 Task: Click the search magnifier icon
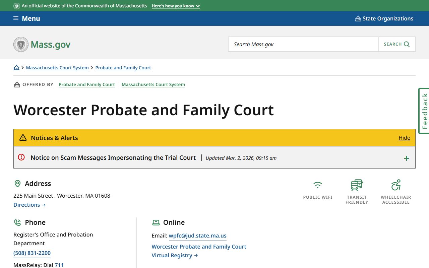coord(407,44)
